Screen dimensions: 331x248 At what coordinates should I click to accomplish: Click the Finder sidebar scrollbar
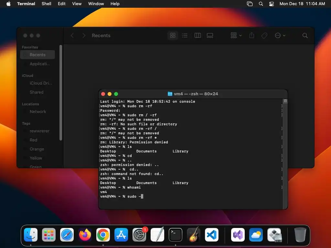pos(61,93)
